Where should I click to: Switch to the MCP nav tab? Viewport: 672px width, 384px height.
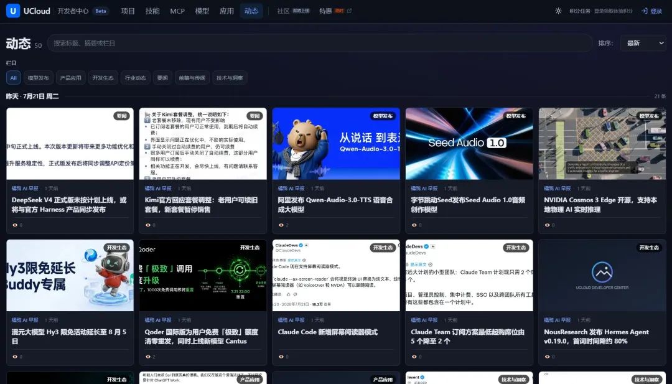177,11
